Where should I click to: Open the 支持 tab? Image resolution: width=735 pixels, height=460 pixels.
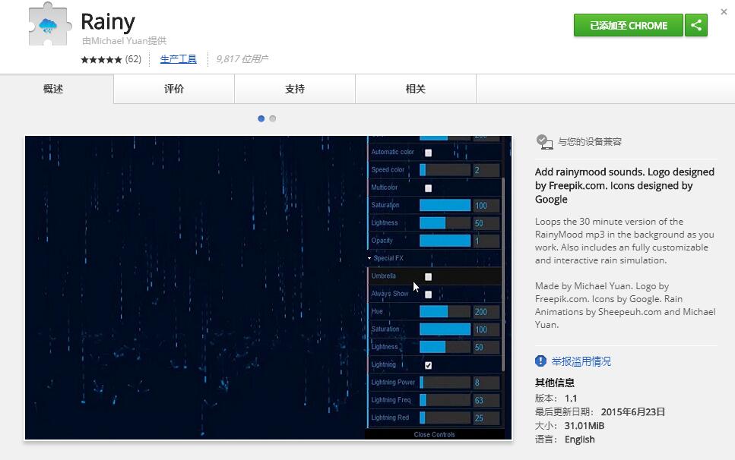[294, 88]
